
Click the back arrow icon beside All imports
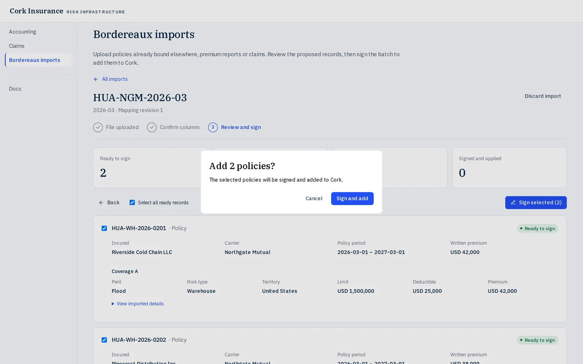click(96, 79)
